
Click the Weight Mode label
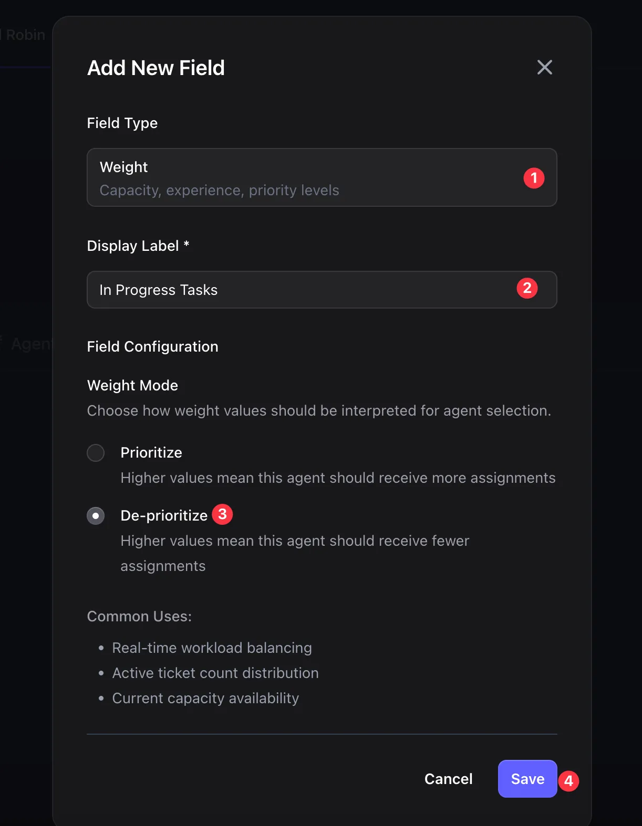[x=132, y=385]
